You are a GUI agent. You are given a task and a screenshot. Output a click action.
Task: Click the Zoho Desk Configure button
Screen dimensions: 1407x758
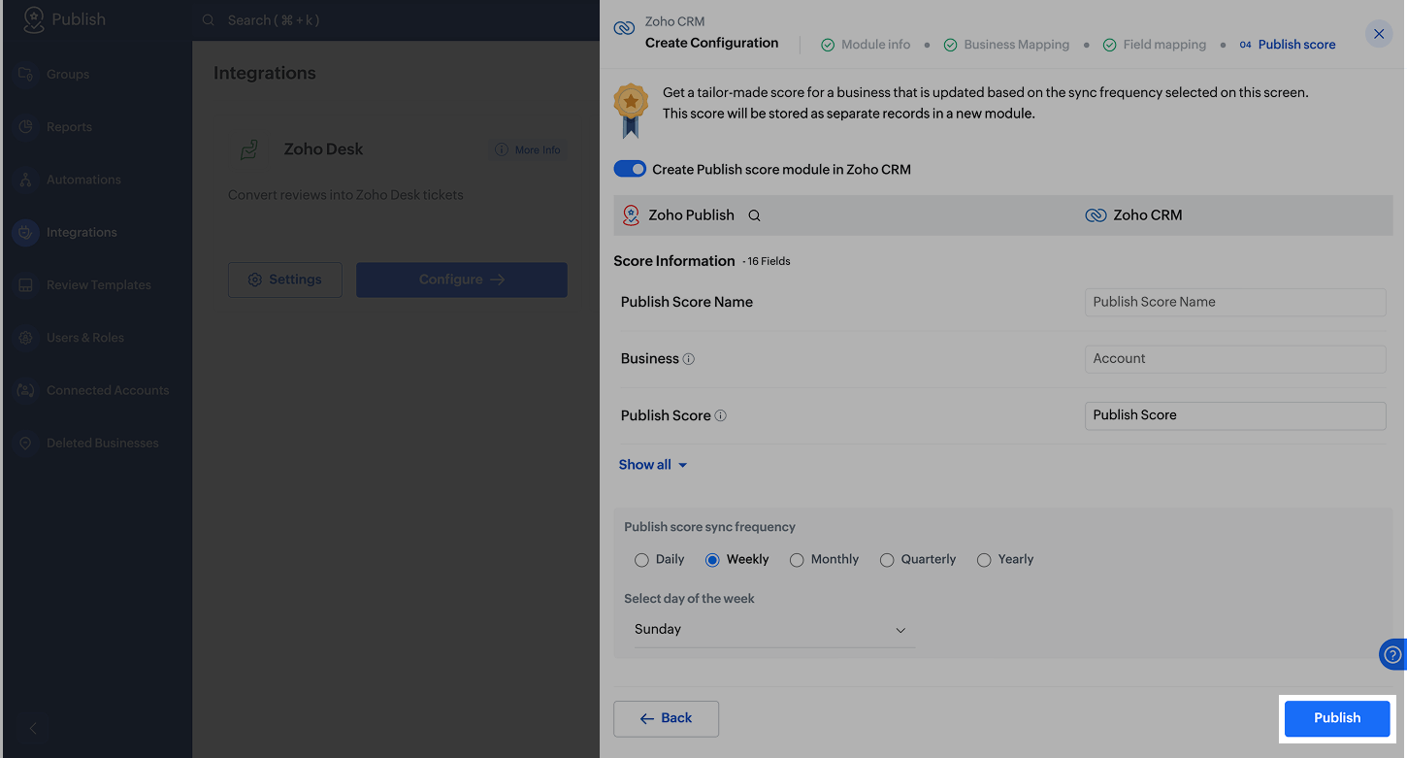point(462,280)
